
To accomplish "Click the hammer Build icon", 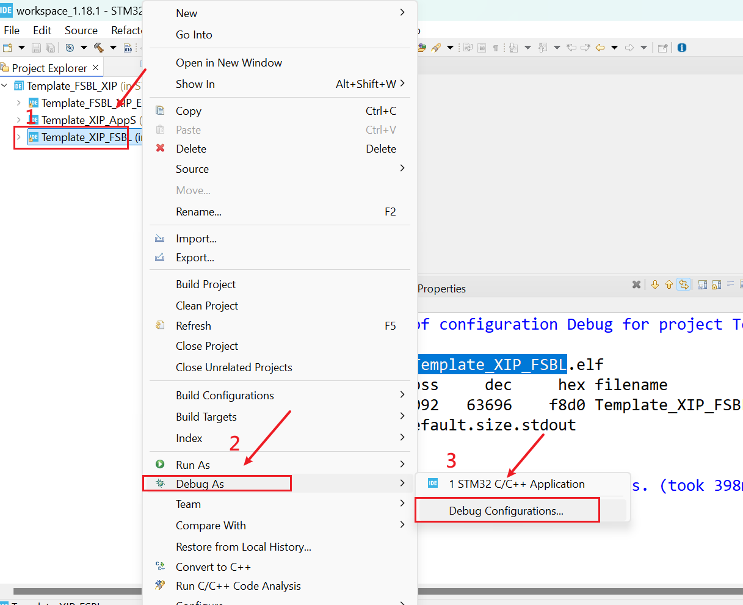I will 99,48.
